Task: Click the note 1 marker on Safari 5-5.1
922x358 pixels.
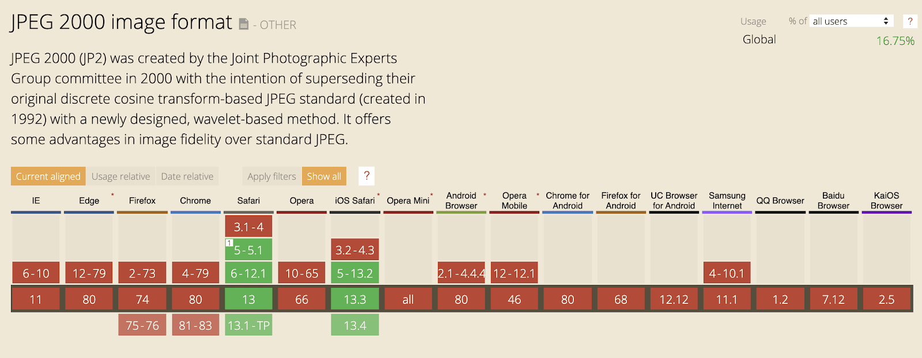Action: [x=229, y=243]
